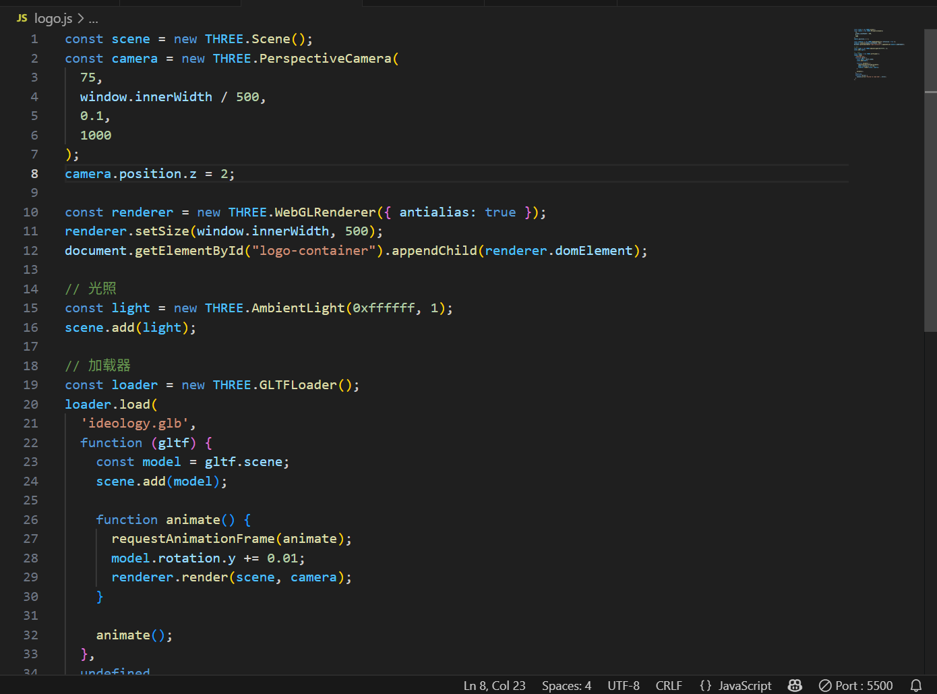
Task: Click the 0xffffff color value
Action: [384, 308]
